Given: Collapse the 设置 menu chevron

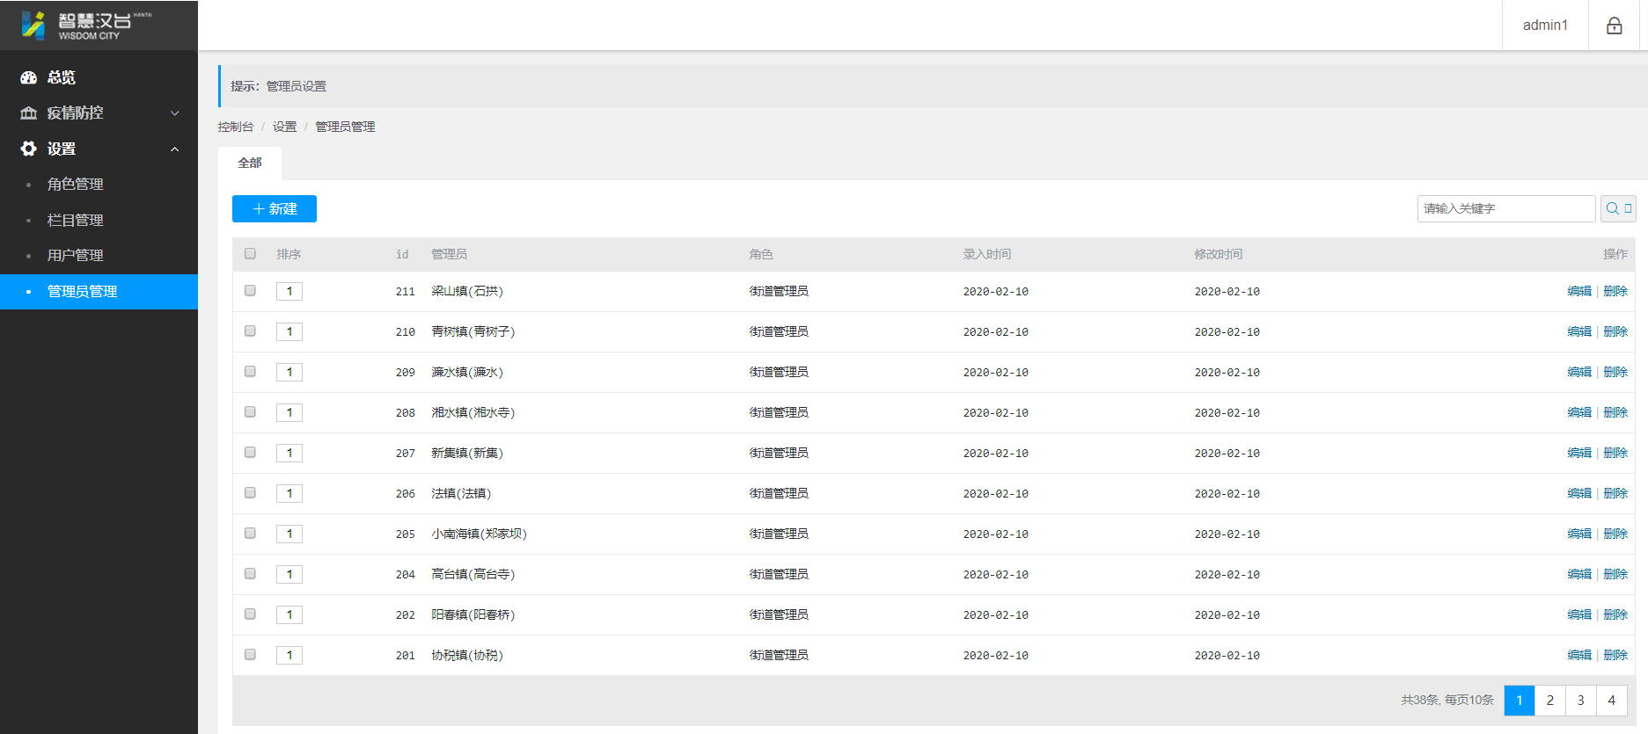Looking at the screenshot, I should click(x=174, y=149).
